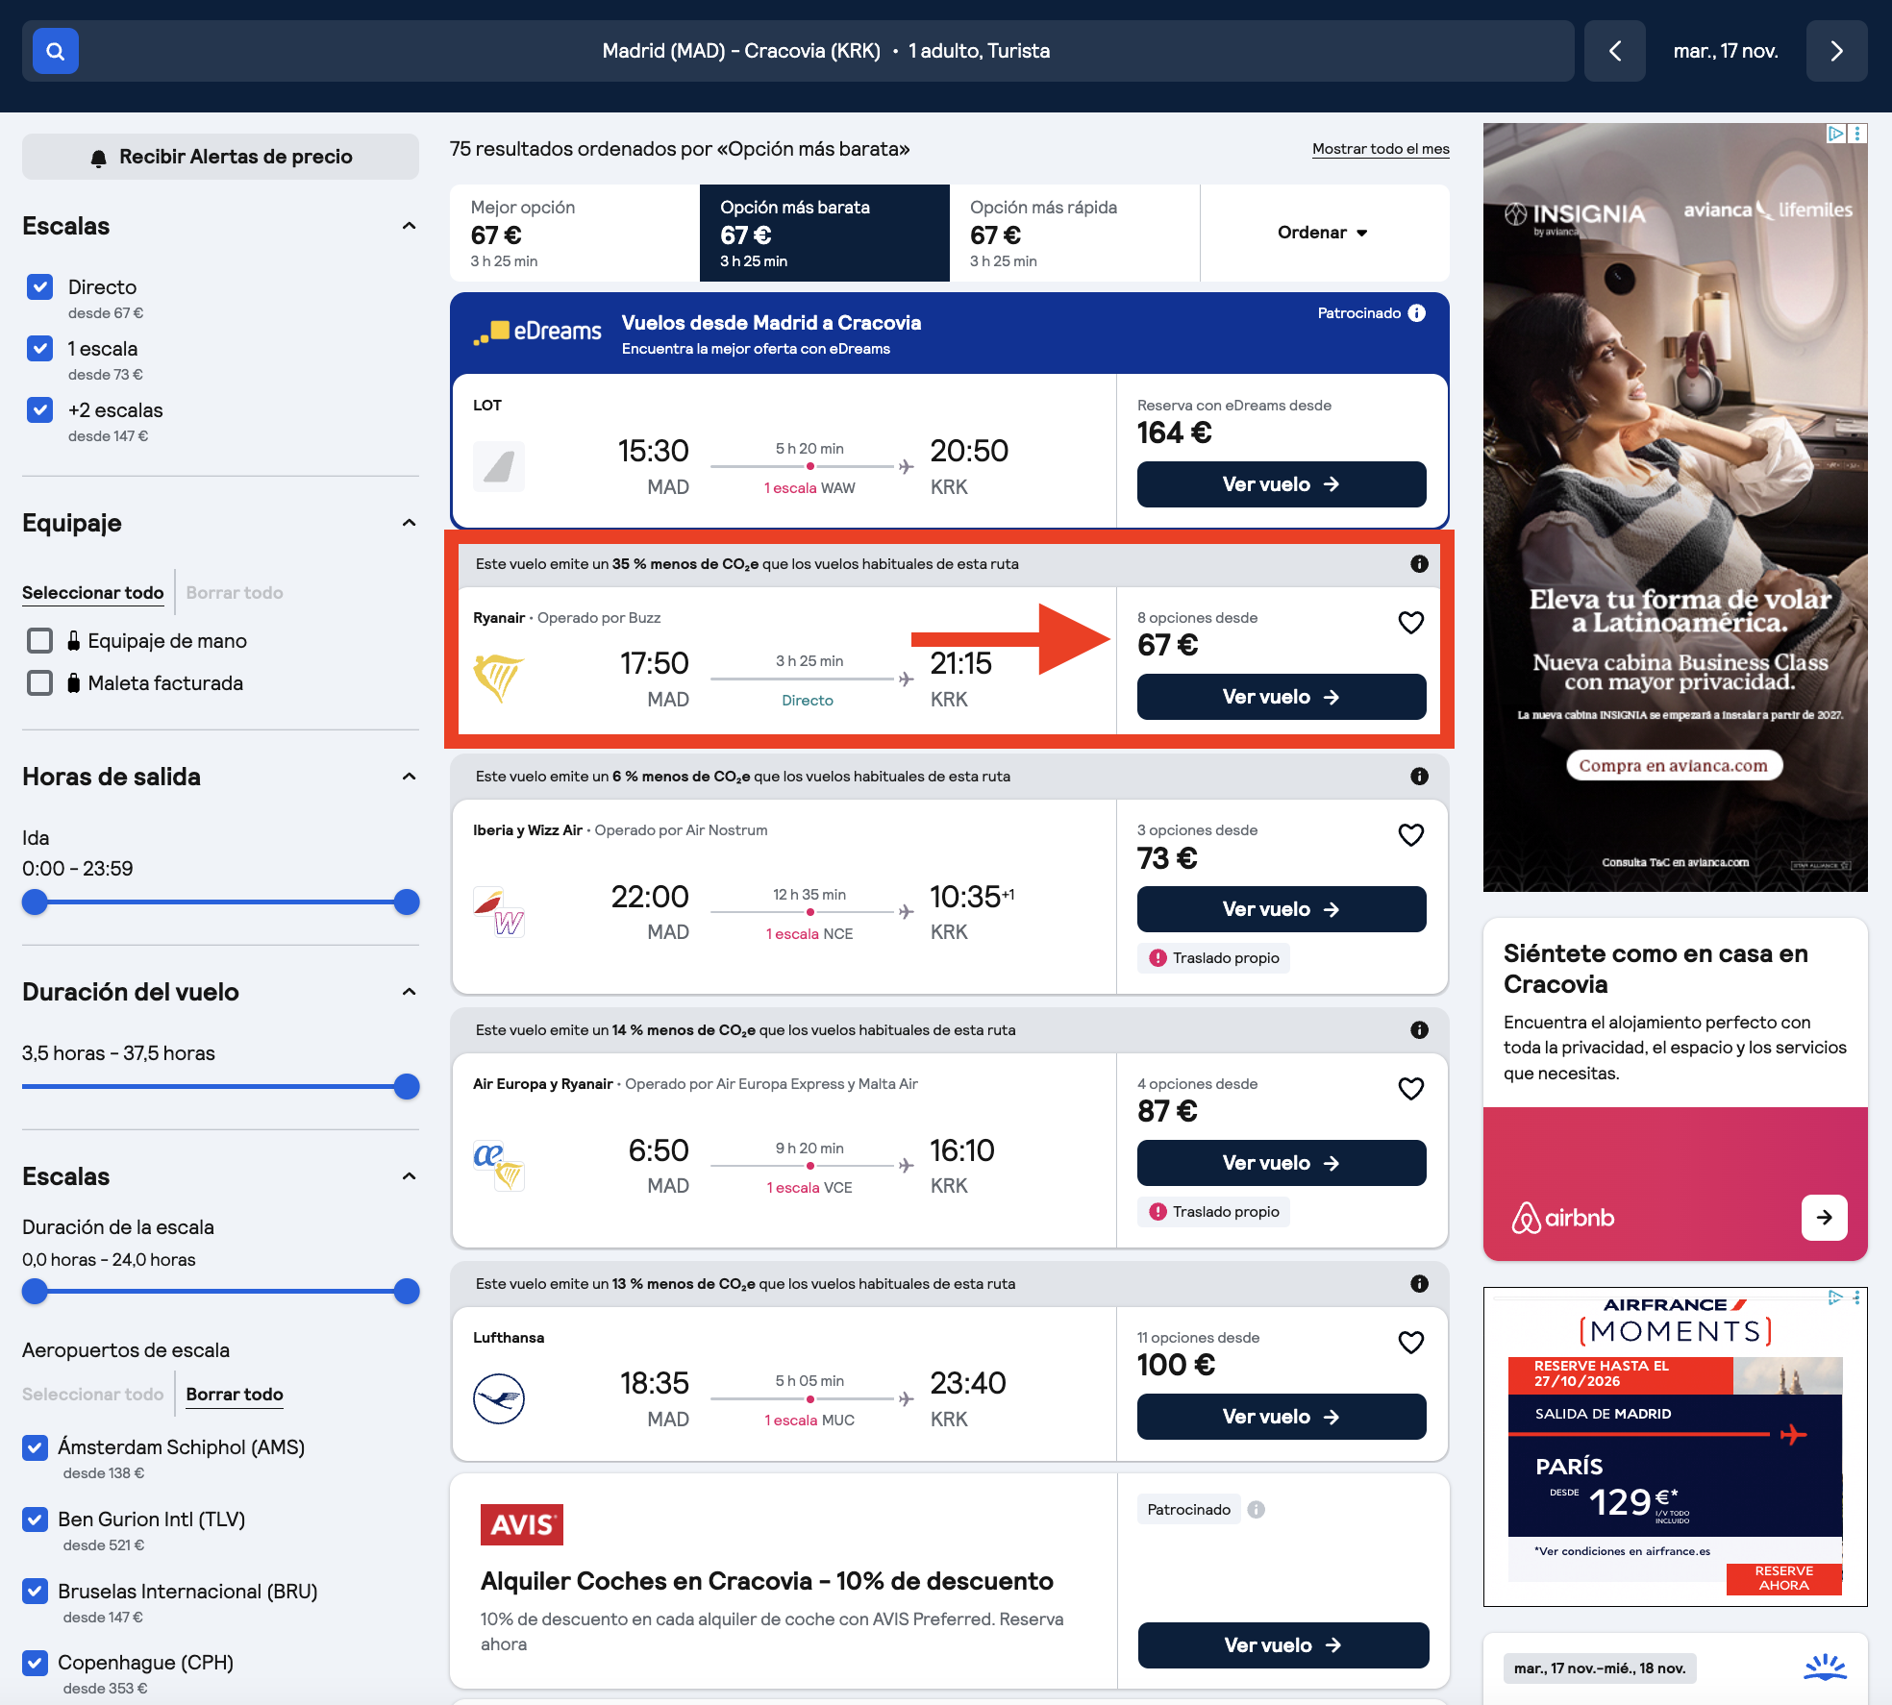Click the left handle of Ida time slider
Image resolution: width=1892 pixels, height=1705 pixels.
coord(35,902)
